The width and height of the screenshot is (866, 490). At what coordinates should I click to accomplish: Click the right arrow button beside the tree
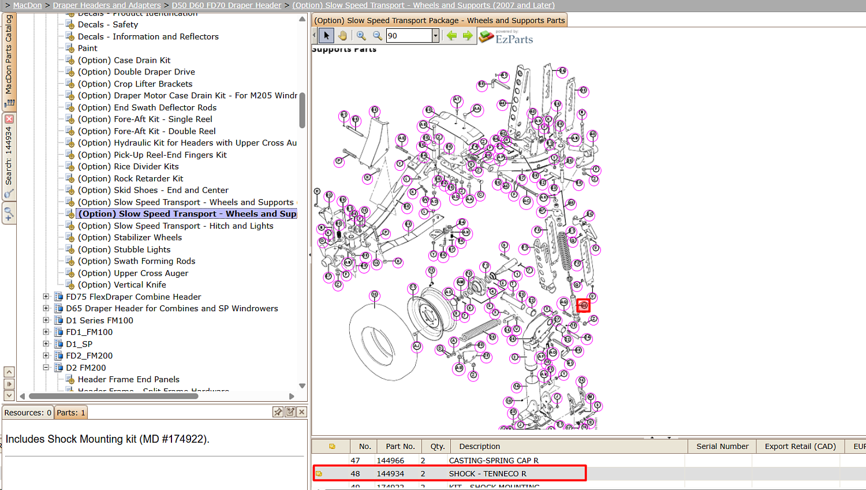tap(9, 384)
